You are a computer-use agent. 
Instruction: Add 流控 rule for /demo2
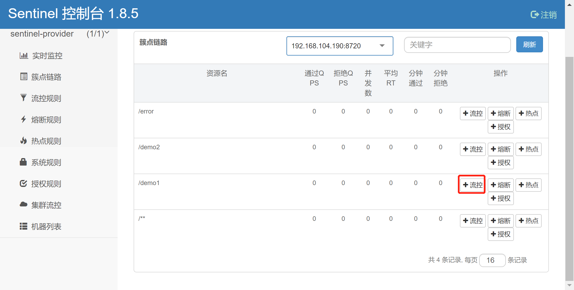point(473,149)
